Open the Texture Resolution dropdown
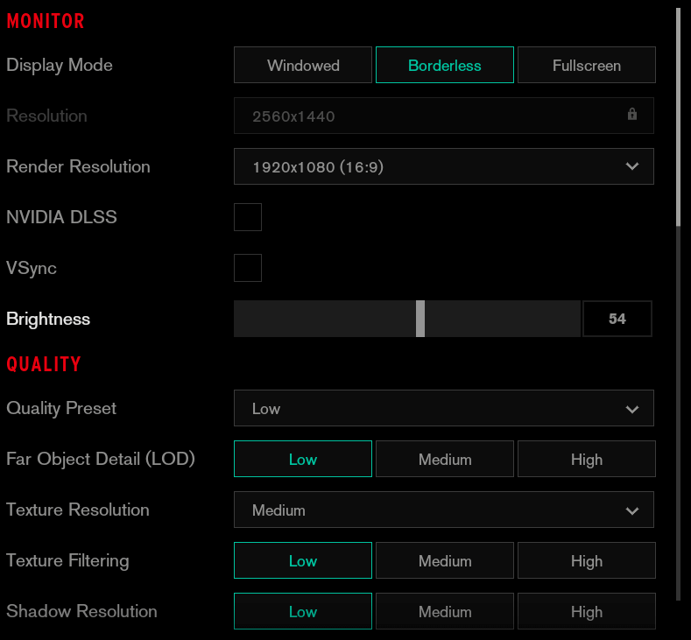Screen dimensions: 691x640 click(444, 510)
